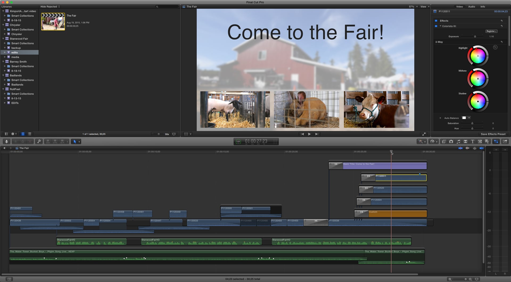Image resolution: width=511 pixels, height=282 pixels.
Task: Click the Save Effects Preset button
Action: click(493, 134)
